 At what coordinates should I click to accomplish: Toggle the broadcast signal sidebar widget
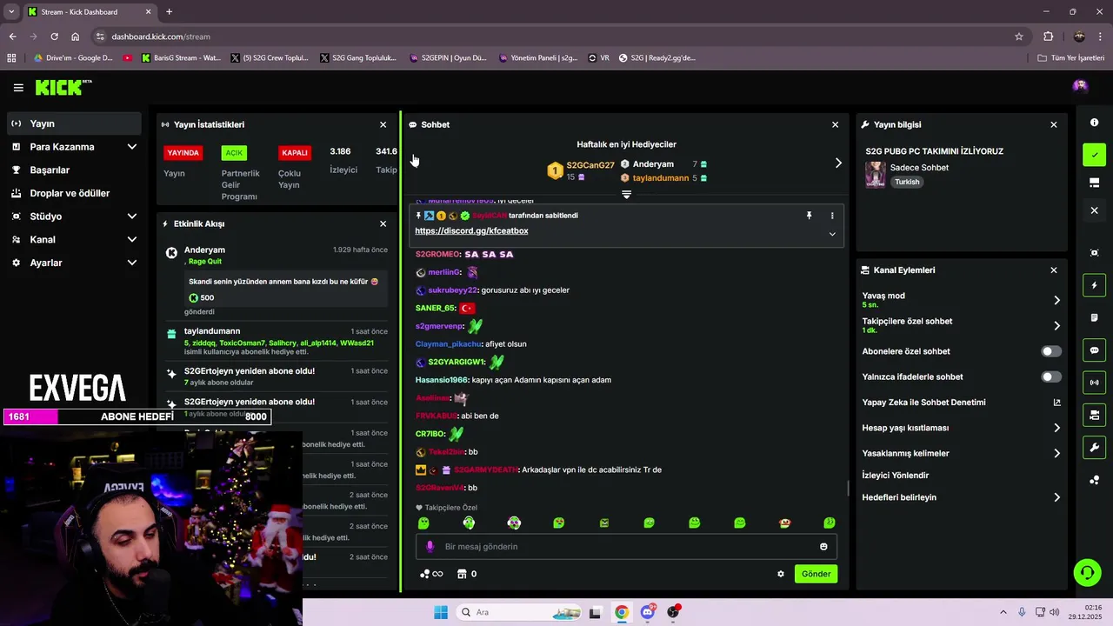tap(1094, 383)
